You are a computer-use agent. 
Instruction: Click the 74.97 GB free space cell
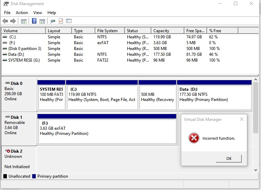coord(194,37)
